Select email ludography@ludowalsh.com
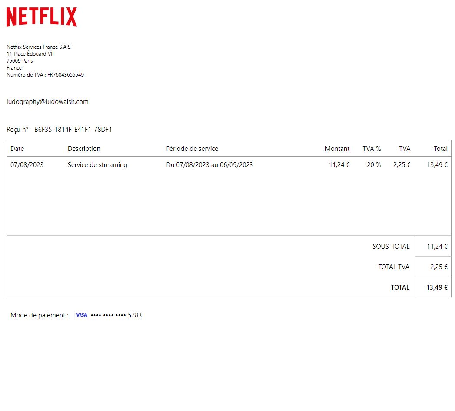455x411 pixels. point(48,102)
